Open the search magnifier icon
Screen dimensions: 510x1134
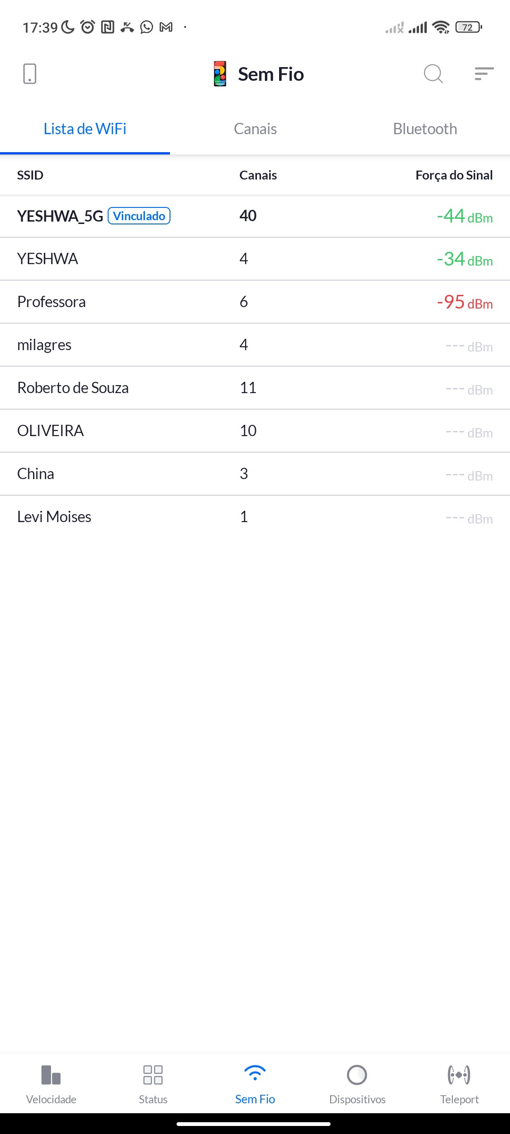pyautogui.click(x=433, y=74)
